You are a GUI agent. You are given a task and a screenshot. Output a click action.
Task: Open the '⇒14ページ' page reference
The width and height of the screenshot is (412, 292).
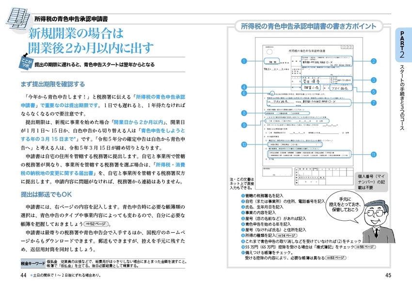tap(286, 236)
